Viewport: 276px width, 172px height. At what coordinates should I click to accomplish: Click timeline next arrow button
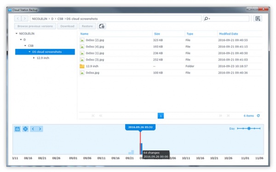40,129
